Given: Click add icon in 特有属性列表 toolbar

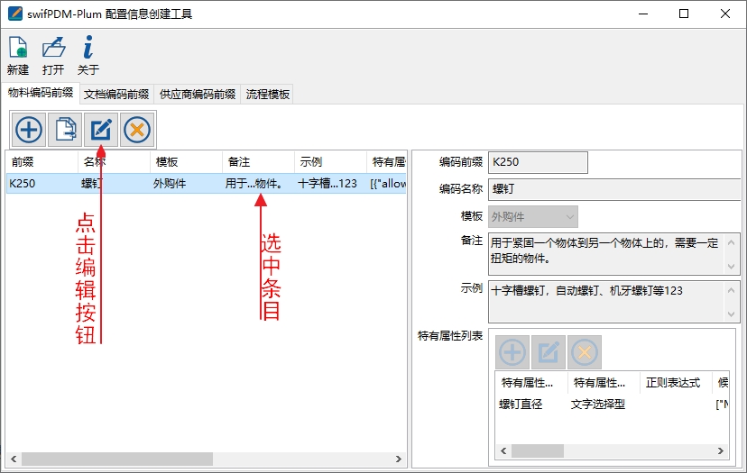Looking at the screenshot, I should 512,352.
